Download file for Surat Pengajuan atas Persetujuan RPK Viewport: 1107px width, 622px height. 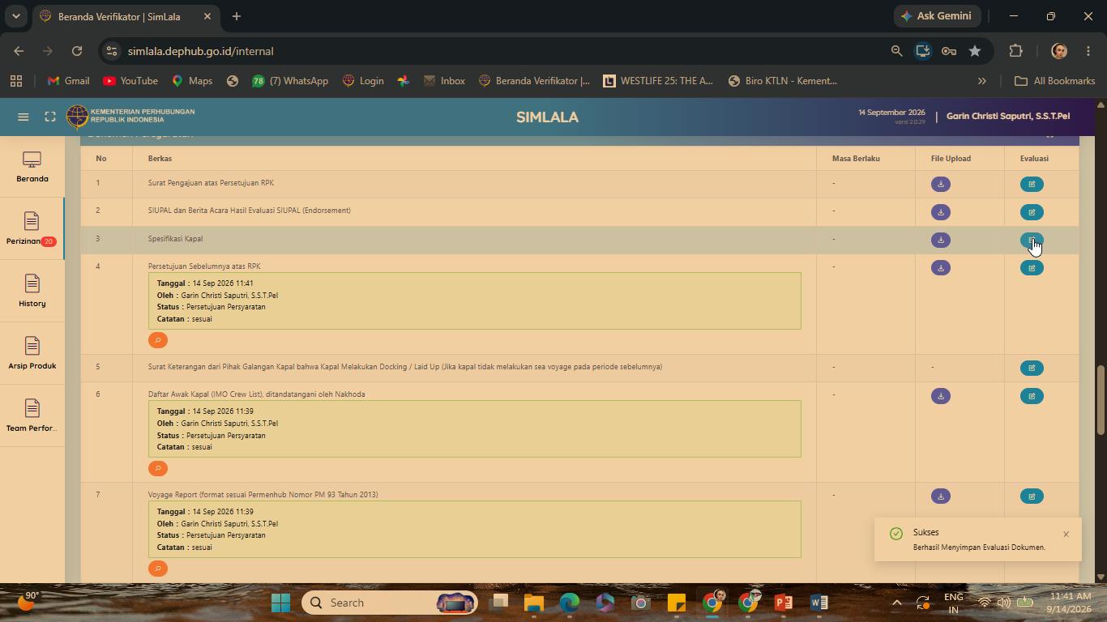click(940, 185)
